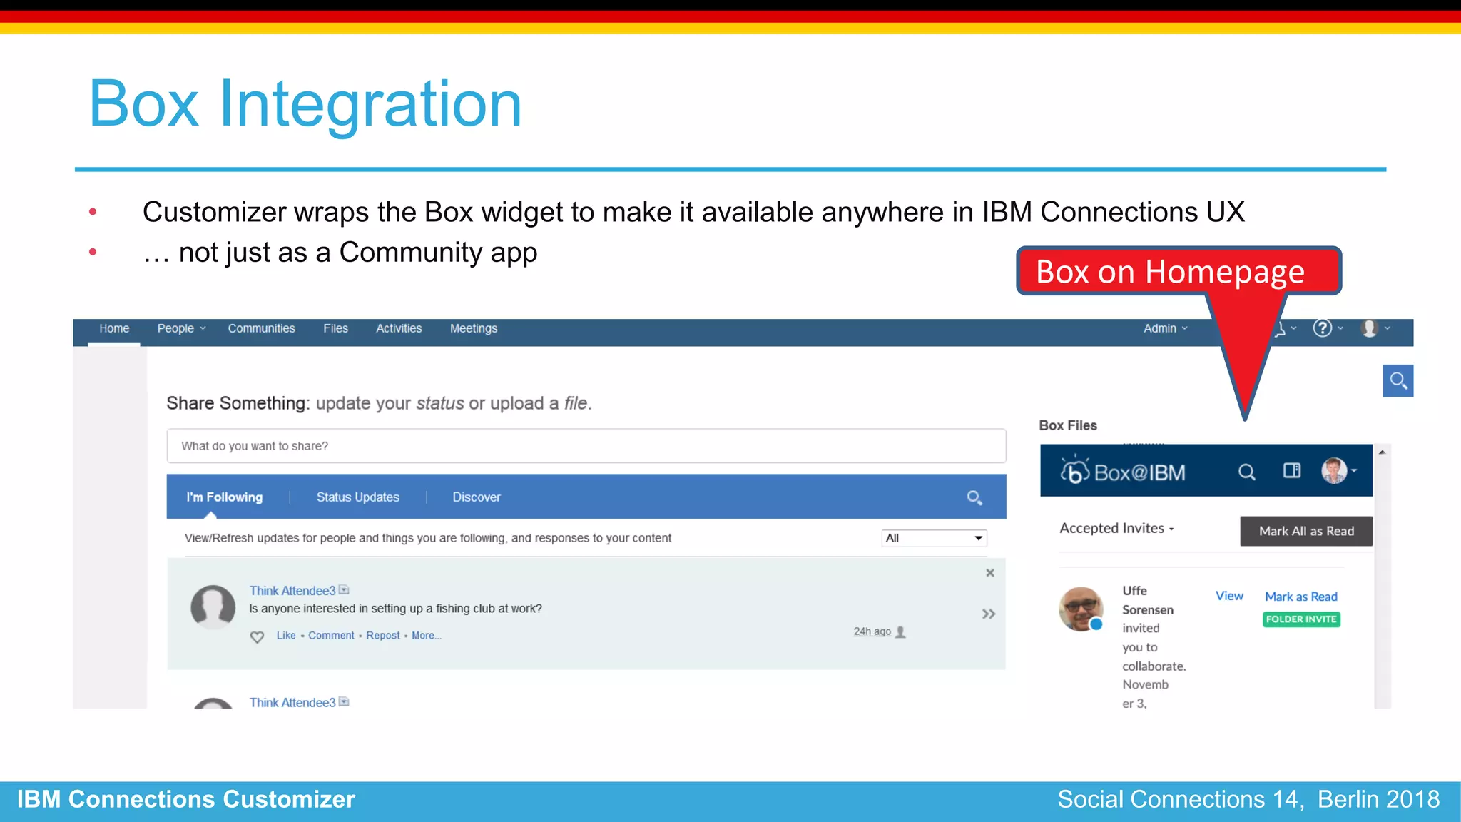The width and height of the screenshot is (1461, 822).
Task: Open the Accepted Invites dropdown
Action: coord(1116,528)
